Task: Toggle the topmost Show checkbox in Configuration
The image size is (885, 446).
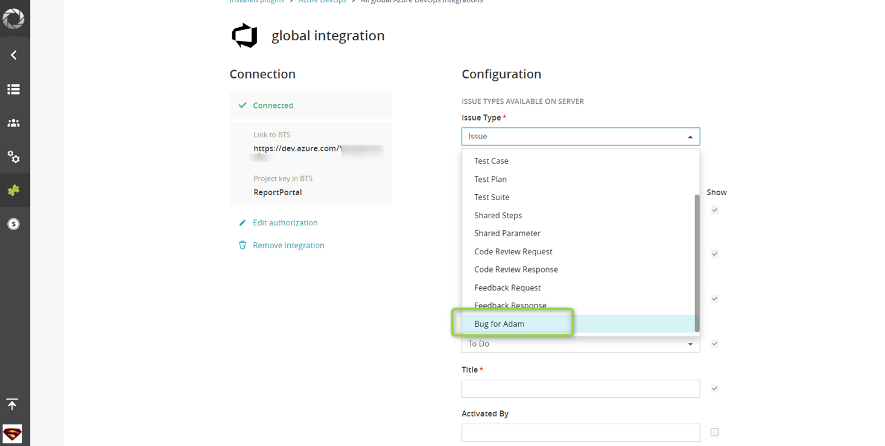Action: (714, 210)
